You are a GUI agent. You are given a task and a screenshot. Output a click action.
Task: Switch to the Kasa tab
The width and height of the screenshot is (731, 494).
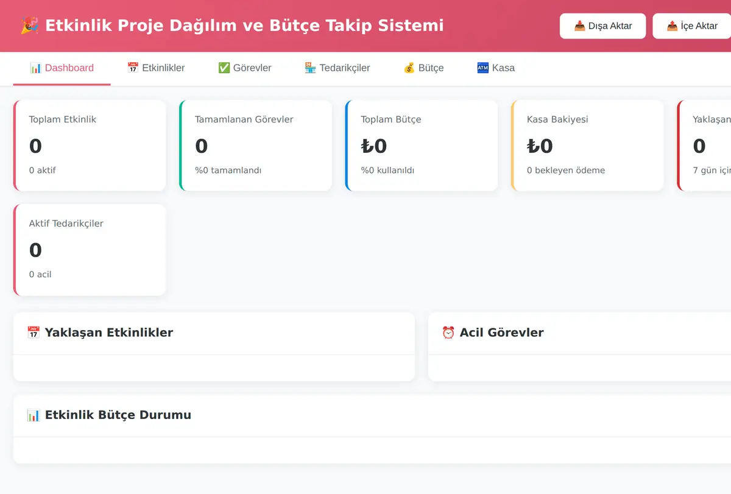click(x=496, y=68)
